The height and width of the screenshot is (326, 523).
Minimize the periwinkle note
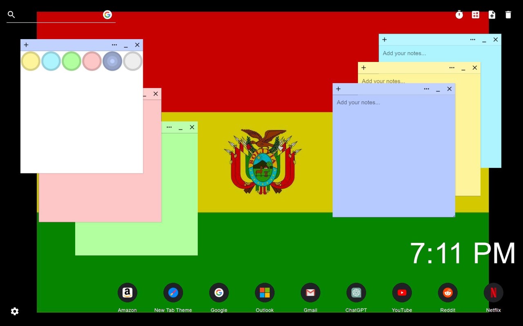tap(438, 90)
